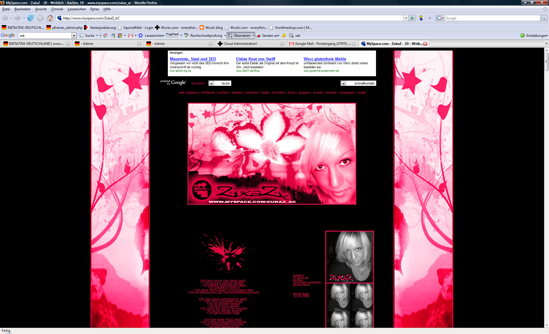Viewport: 549px width, 334px height.
Task: Click the Stop loading button
Action: point(40,18)
